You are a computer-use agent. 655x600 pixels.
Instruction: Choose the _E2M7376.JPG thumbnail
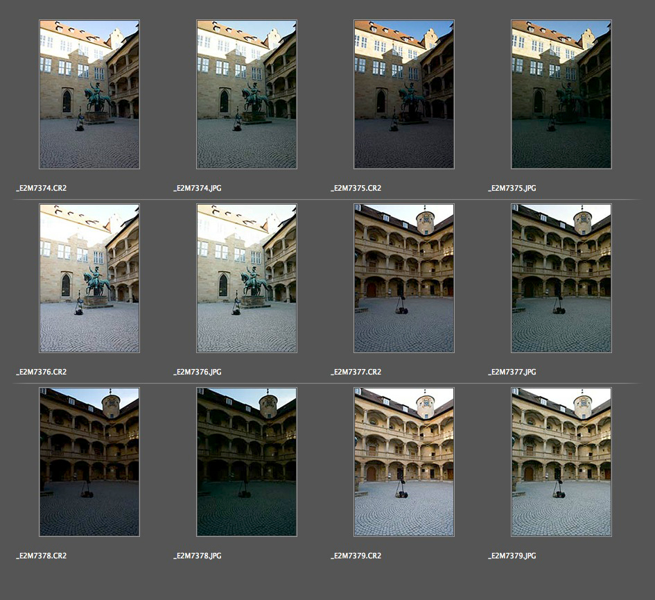pyautogui.click(x=247, y=278)
